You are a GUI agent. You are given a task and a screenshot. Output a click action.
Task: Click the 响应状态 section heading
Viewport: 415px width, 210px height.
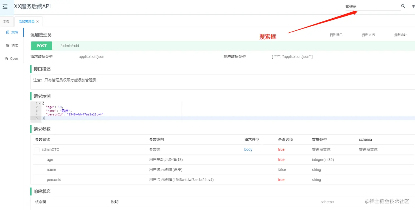pos(42,191)
